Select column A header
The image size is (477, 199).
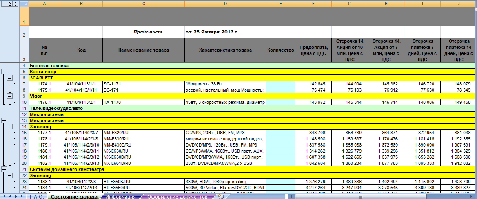(x=44, y=4)
